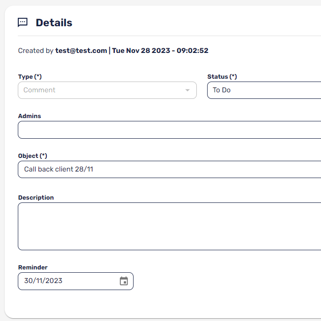The image size is (321, 321).
Task: Click the Object field with Call back client
Action: (169, 169)
